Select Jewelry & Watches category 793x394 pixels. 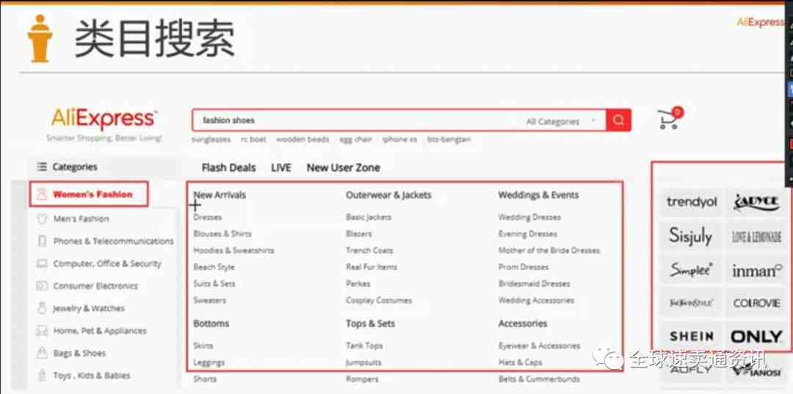point(89,308)
